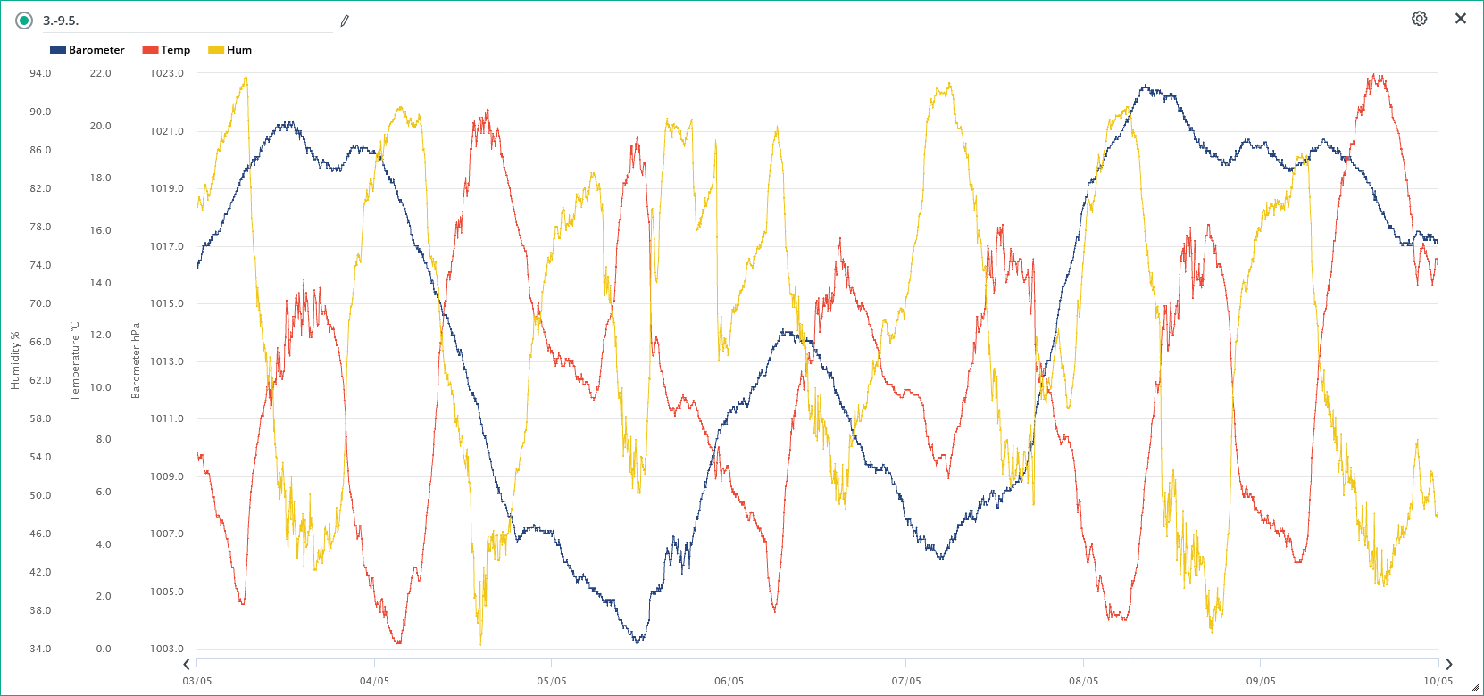Select the green circle indicator next to 3.-9.5.
This screenshot has width=1484, height=696.
pos(24,21)
